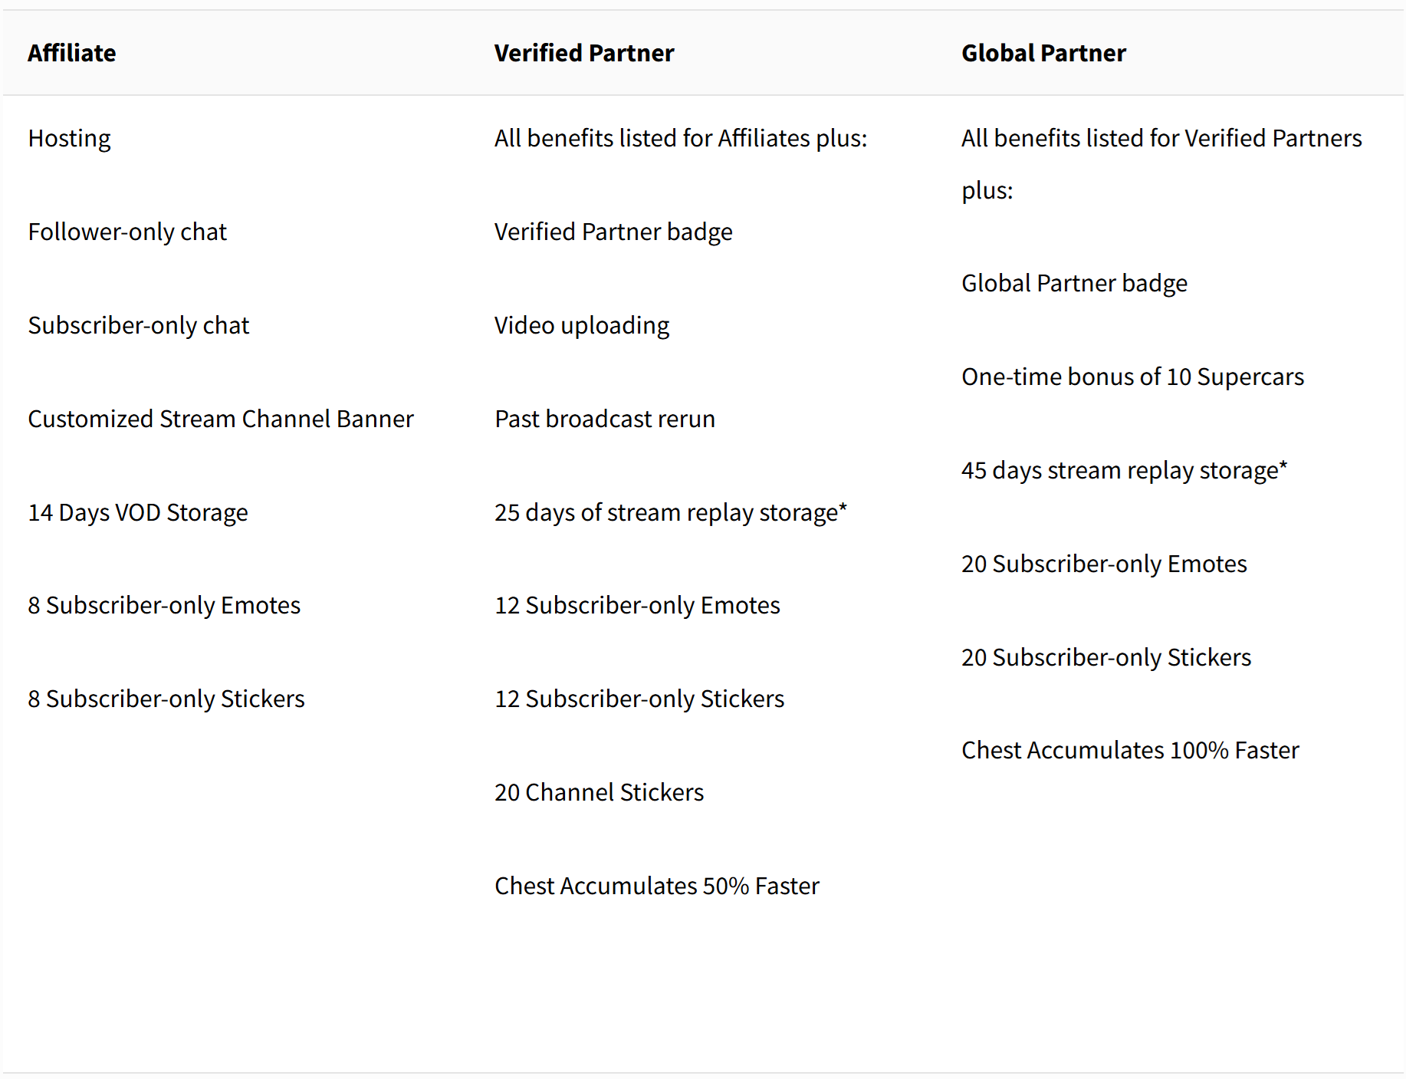Click 8 Subscriber-only Emotes text

[164, 605]
